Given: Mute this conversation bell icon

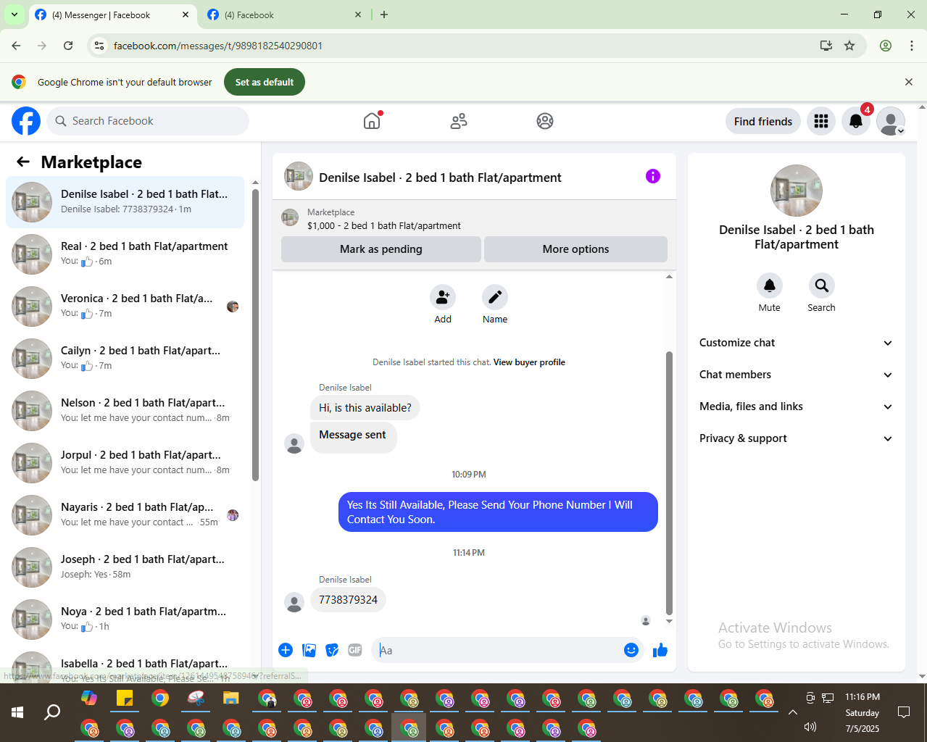Looking at the screenshot, I should (x=770, y=285).
